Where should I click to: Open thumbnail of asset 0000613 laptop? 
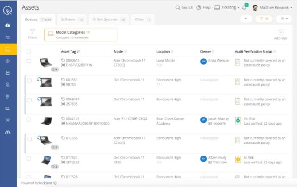point(46,62)
